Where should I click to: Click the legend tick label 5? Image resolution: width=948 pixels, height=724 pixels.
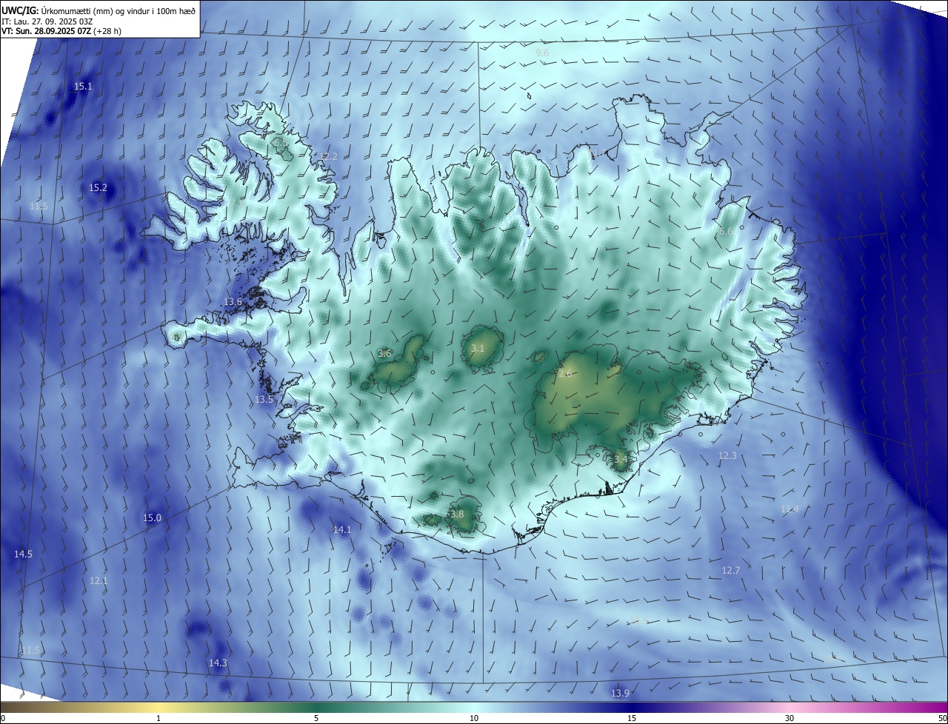pyautogui.click(x=316, y=719)
